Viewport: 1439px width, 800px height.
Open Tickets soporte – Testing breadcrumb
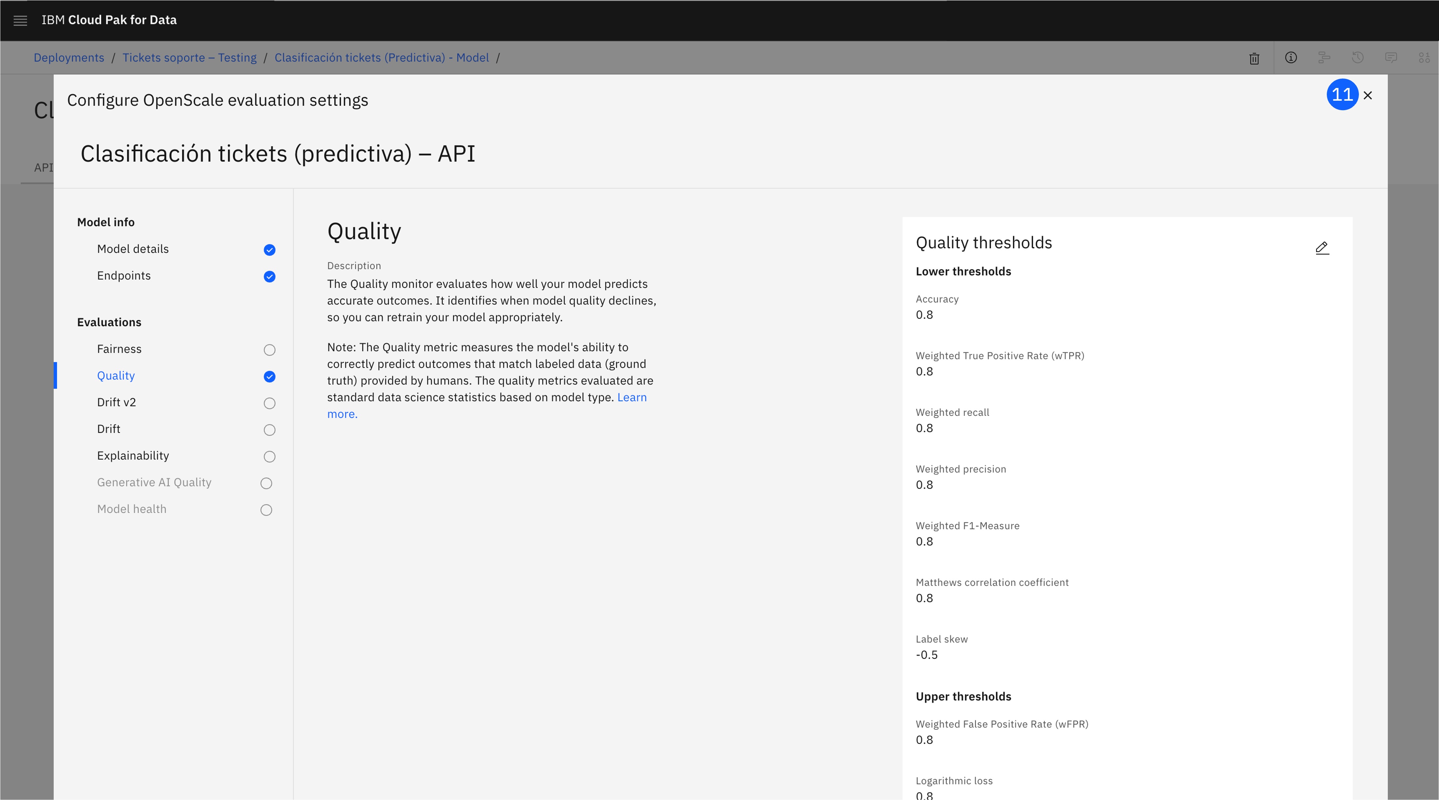tap(189, 58)
